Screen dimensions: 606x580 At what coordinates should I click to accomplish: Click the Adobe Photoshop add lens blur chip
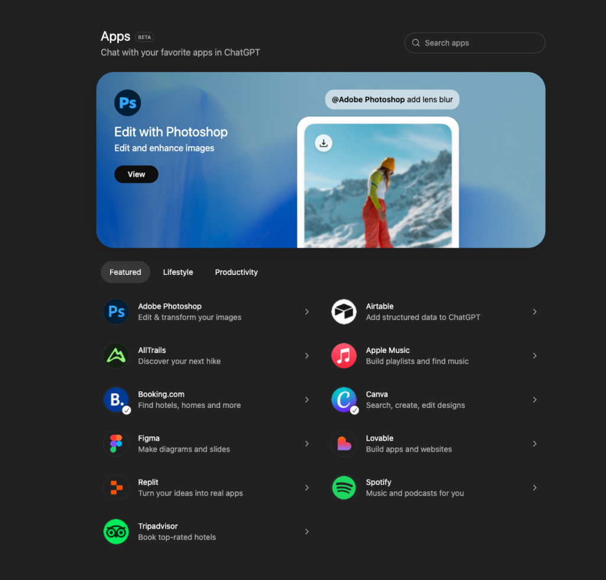[x=392, y=99]
